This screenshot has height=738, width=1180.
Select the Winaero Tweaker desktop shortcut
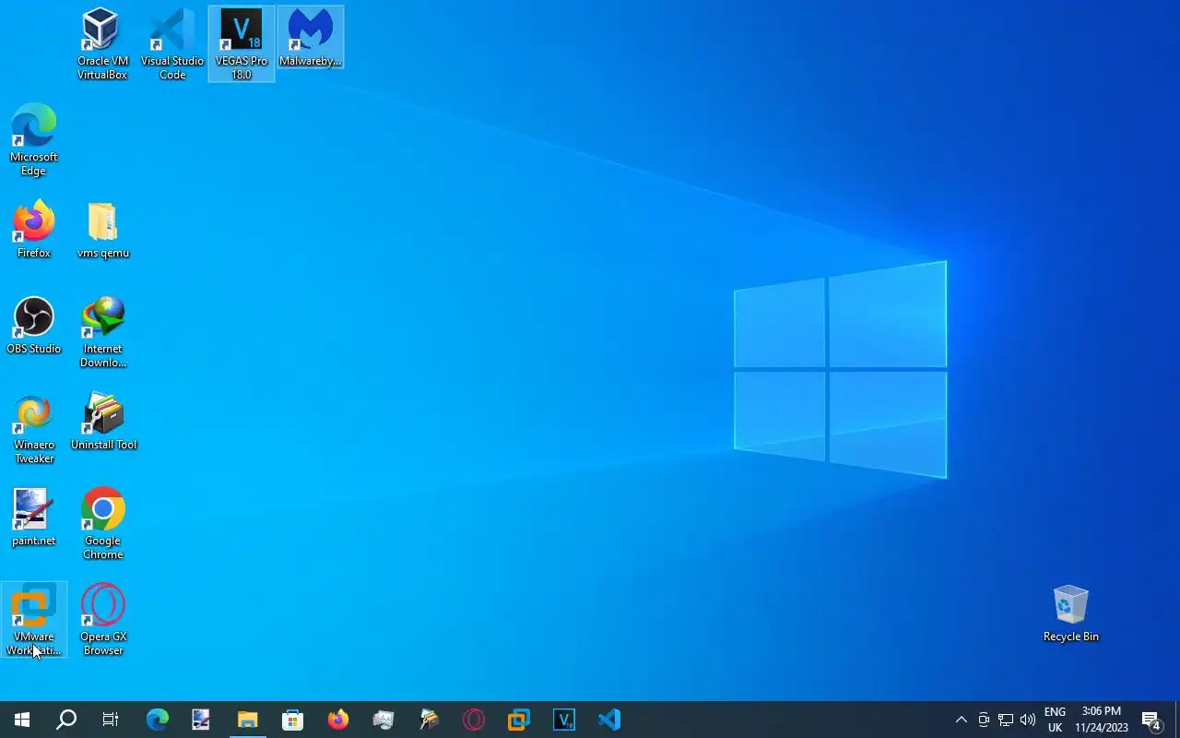34,427
